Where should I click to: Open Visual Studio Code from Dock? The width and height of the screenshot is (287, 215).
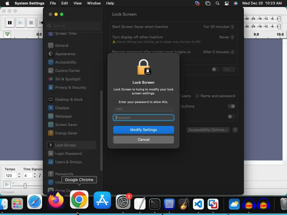[x=198, y=204]
